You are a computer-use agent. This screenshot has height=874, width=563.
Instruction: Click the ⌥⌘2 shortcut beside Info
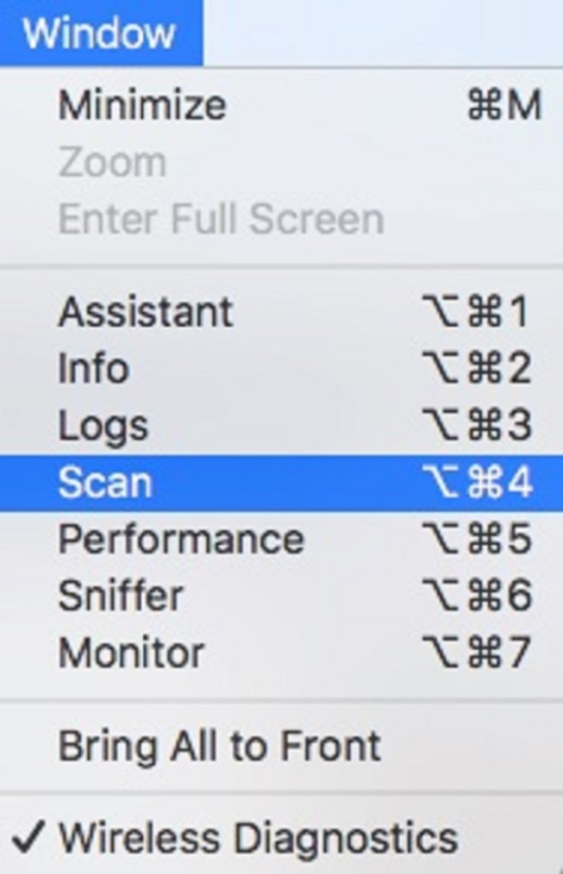[476, 369]
